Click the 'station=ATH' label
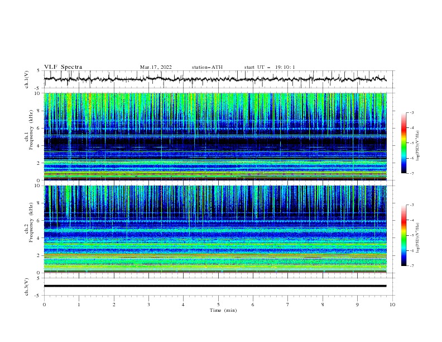 point(207,67)
